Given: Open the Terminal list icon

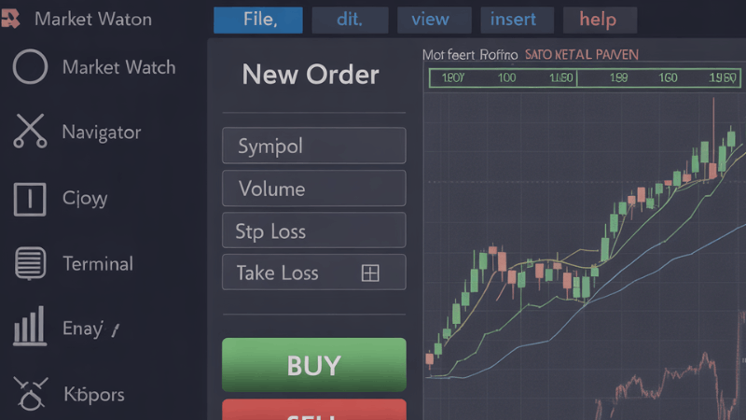Looking at the screenshot, I should 30,263.
